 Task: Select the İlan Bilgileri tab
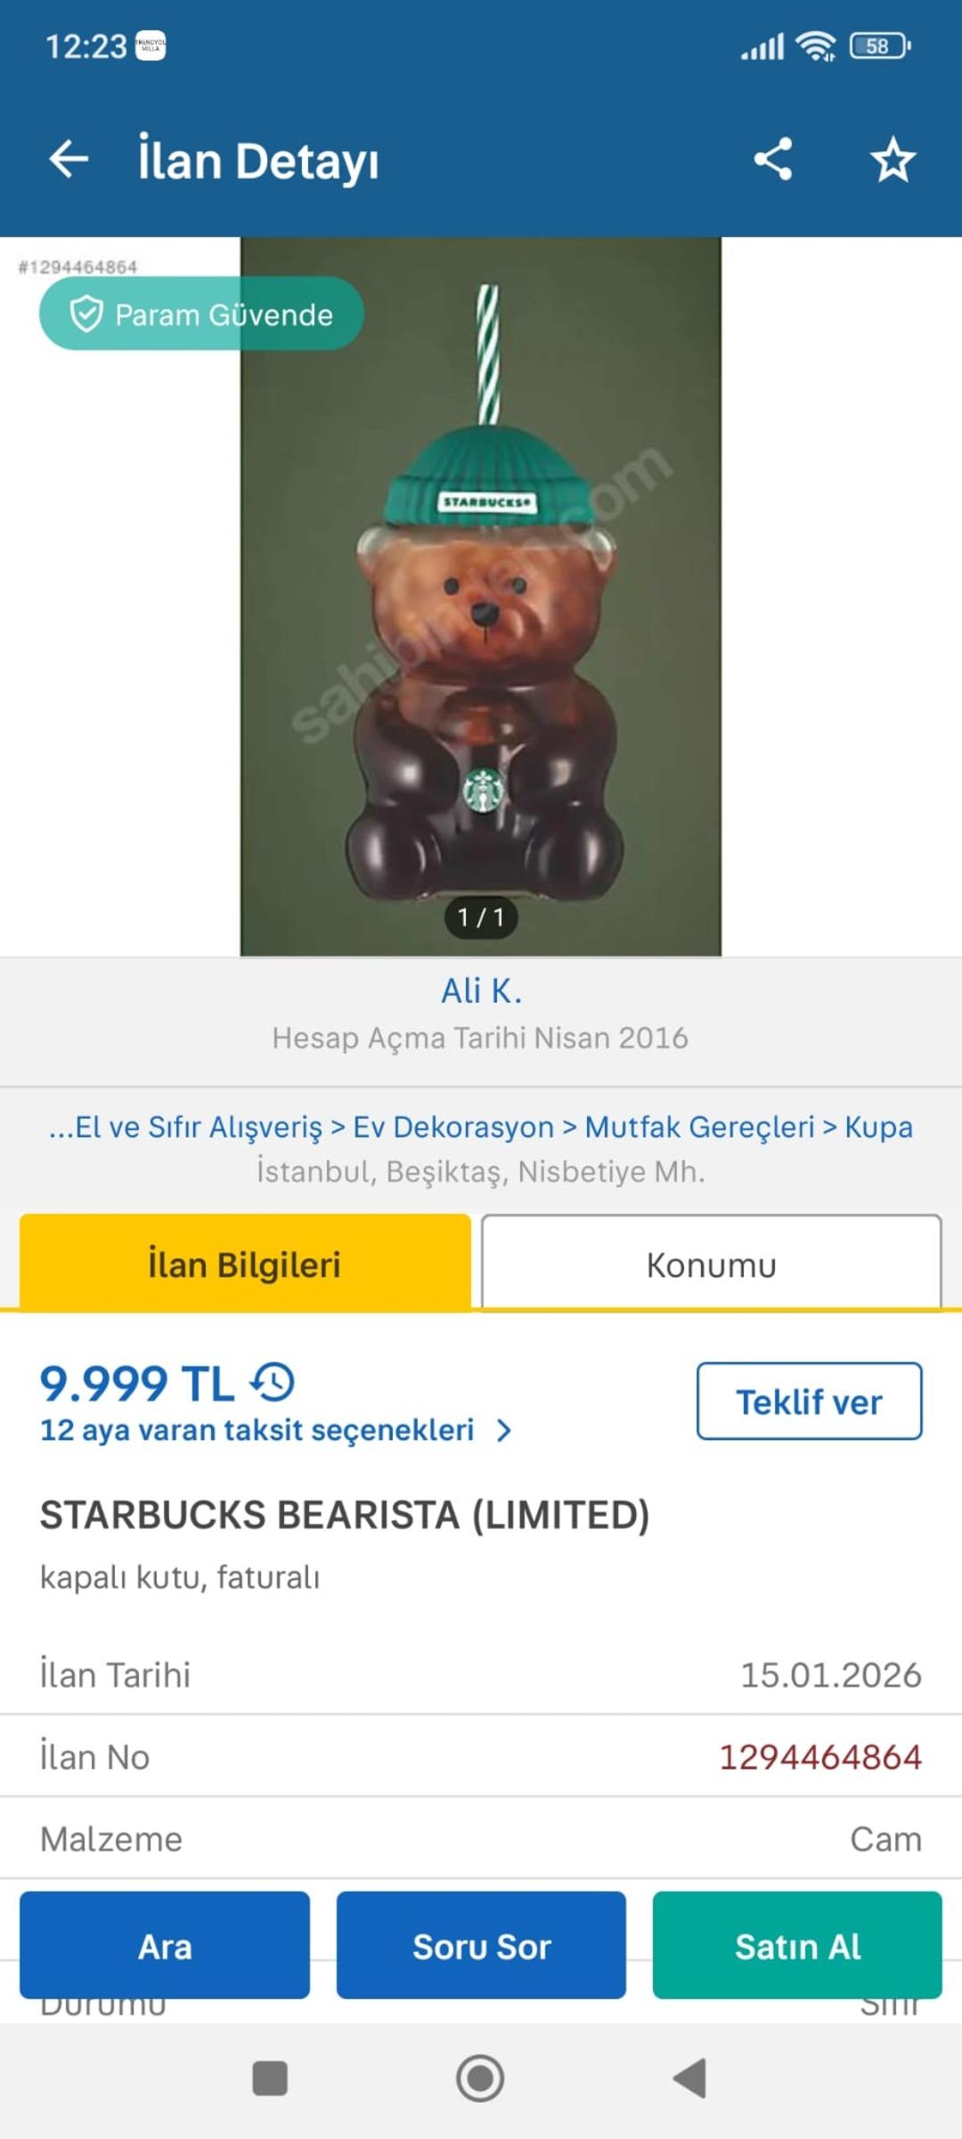(245, 1264)
